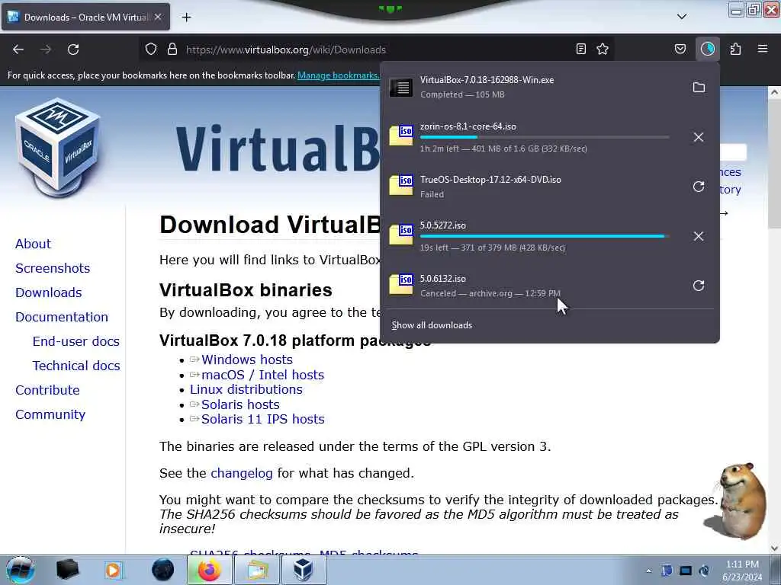Toggle Reader View in the address bar
This screenshot has width=781, height=585.
(580, 49)
